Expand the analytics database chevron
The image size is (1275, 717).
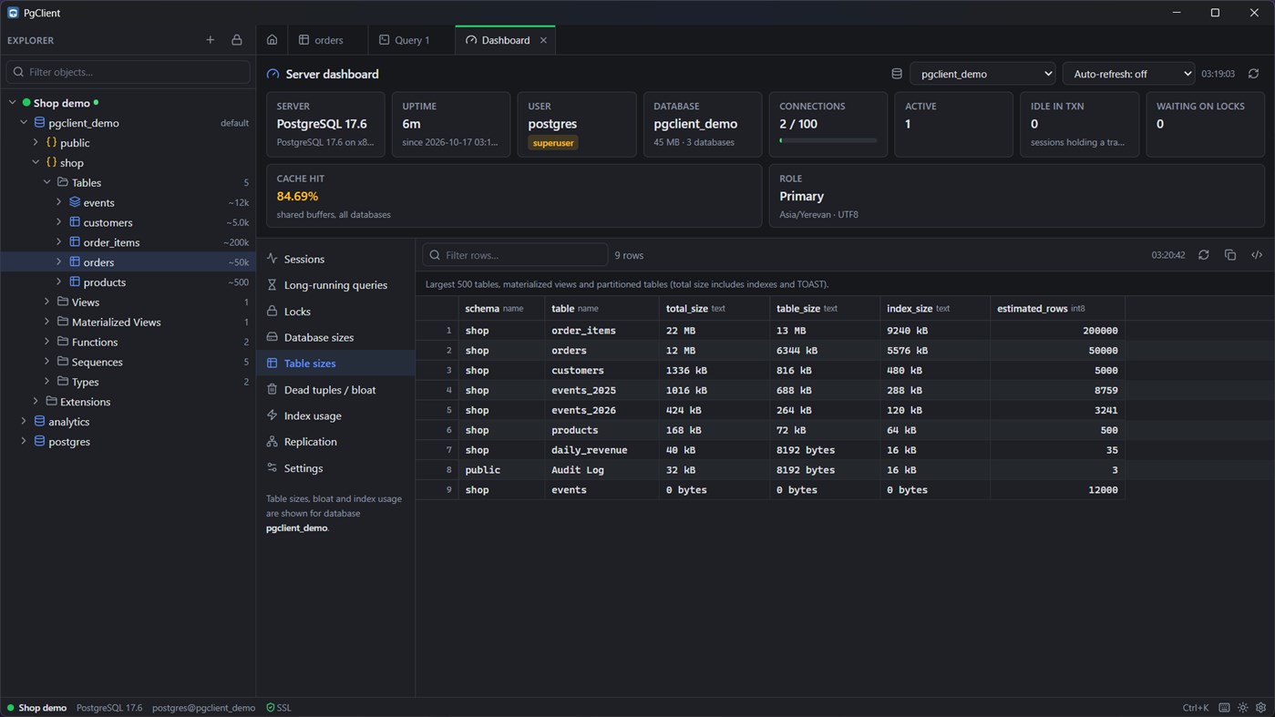(24, 422)
